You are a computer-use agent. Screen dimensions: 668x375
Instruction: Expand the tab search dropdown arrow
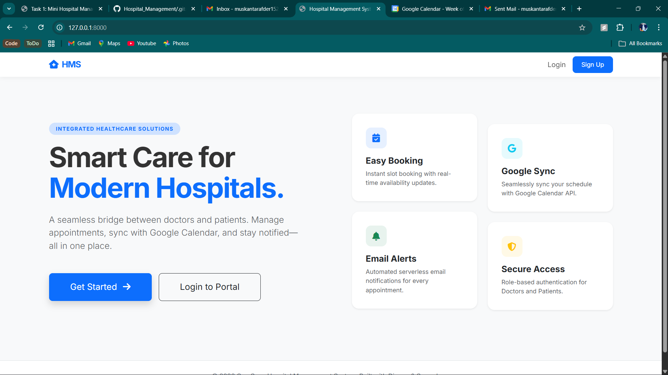point(9,9)
